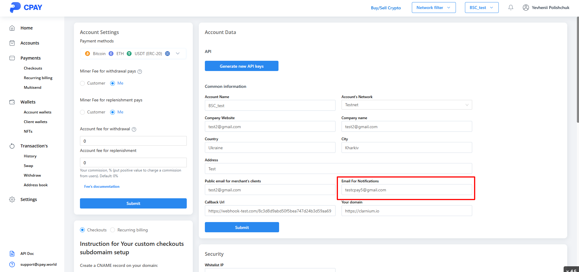Go to History under Transaction's

30,156
